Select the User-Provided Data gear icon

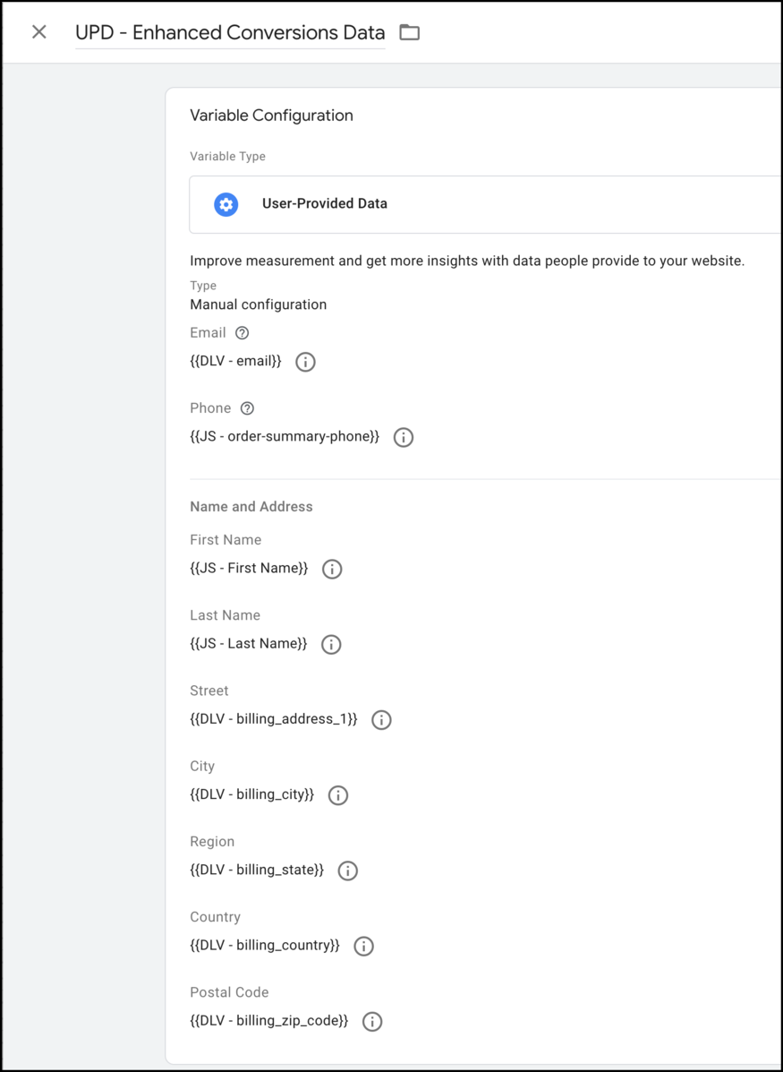(x=226, y=203)
